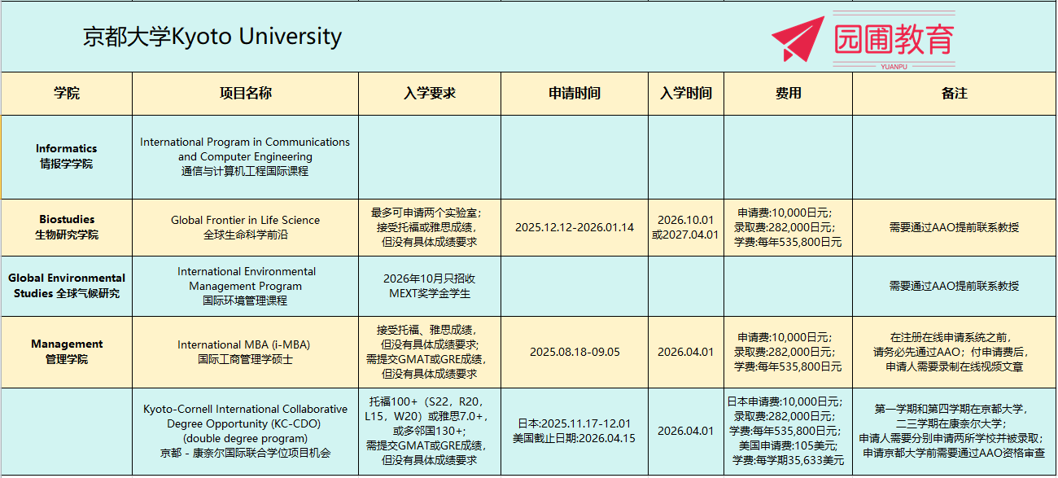Select the 费用 column header
This screenshot has height=478, width=1058.
point(788,94)
